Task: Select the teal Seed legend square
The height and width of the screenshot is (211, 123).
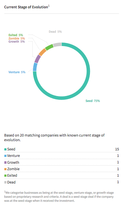Action: pos(5,149)
